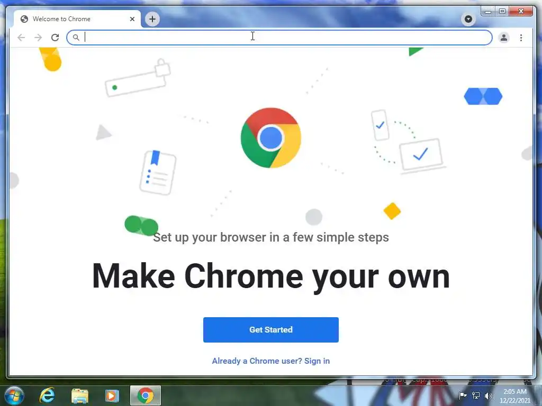Minimize the Chrome window
The width and height of the screenshot is (542, 406).
click(487, 12)
